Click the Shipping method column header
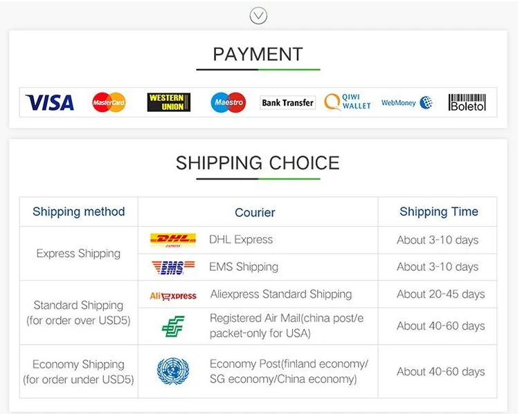The width and height of the screenshot is (520, 414). point(79,211)
